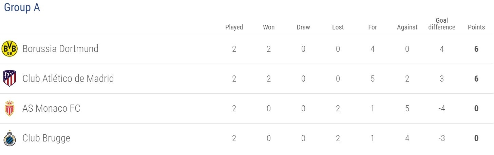Click Borussia Dortmund's points total
Image resolution: width=494 pixels, height=155 pixels.
[x=476, y=49]
